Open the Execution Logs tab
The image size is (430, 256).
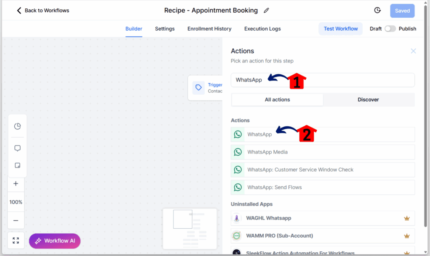click(262, 29)
